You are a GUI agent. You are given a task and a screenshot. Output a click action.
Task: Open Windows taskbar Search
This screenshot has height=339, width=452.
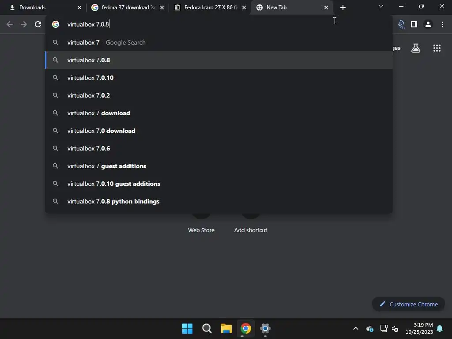[x=207, y=328]
